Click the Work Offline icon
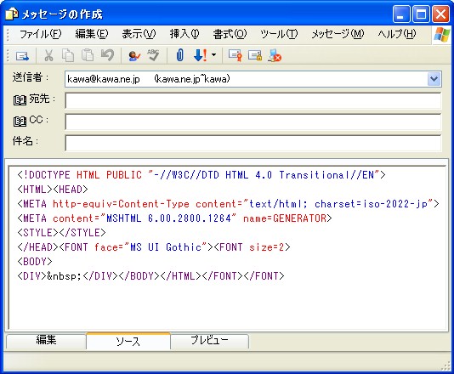 [275, 55]
